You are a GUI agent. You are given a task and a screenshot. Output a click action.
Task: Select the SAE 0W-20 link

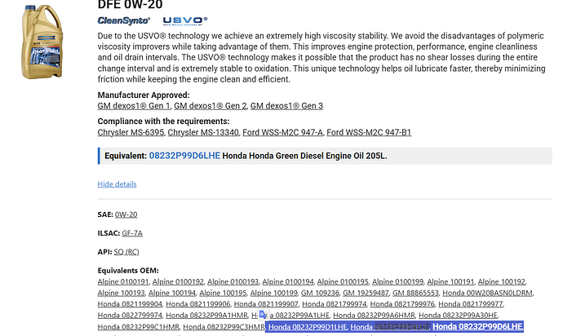pos(126,214)
